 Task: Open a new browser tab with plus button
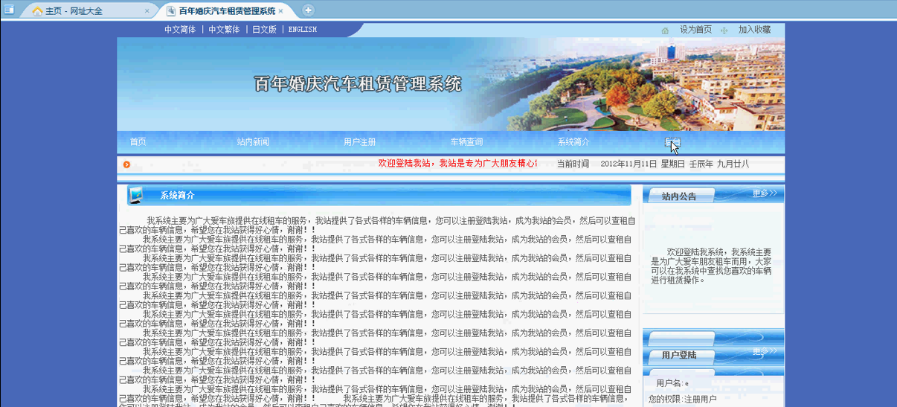[x=308, y=10]
